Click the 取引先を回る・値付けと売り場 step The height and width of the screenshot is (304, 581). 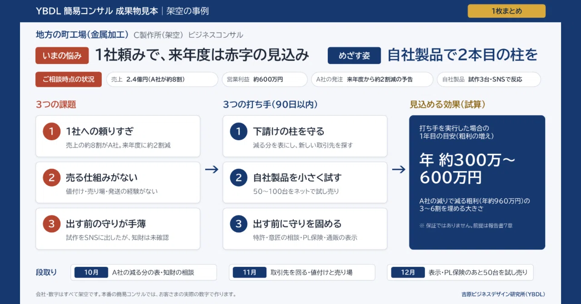(311, 272)
